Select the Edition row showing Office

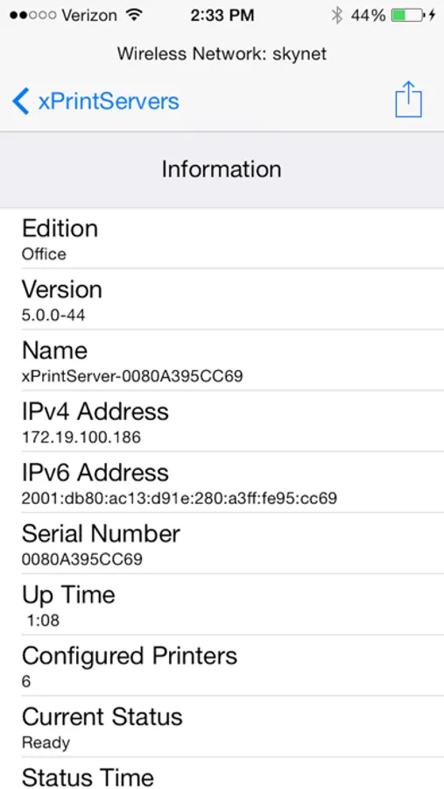coord(222,238)
